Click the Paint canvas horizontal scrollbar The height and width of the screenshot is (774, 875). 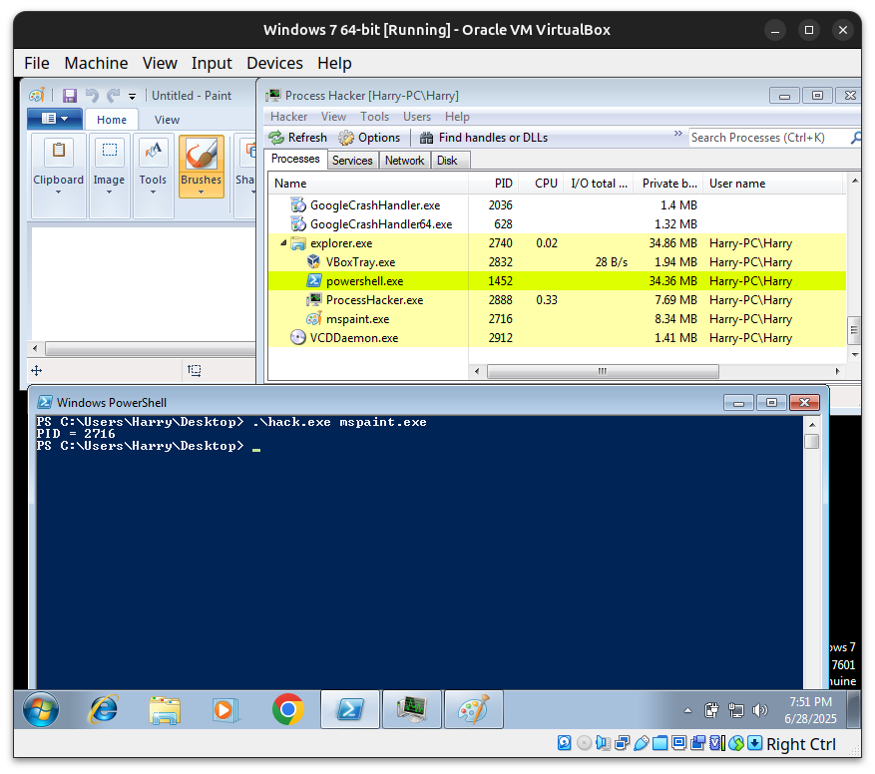[150, 349]
